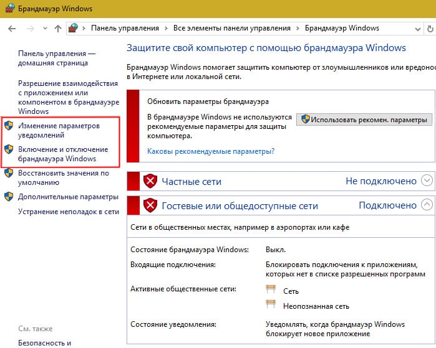Screen dimensions: 436x348
Task: Click shield icon beside 'Изменение параметров уведомлений'
Action: pyautogui.click(x=9, y=126)
